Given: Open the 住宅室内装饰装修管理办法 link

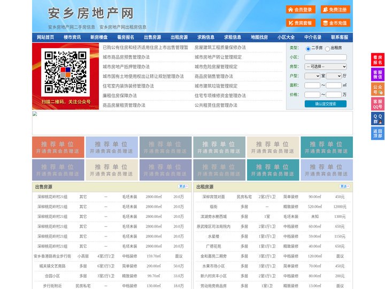Looking at the screenshot, I should 128,86.
